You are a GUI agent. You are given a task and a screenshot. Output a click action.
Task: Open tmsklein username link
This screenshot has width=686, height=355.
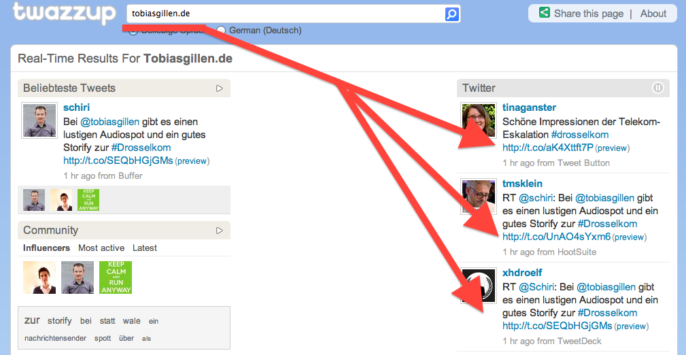pyautogui.click(x=522, y=184)
